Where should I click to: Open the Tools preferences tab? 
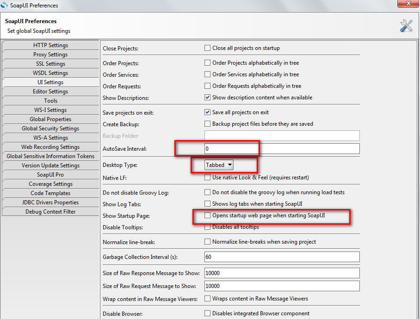(x=50, y=101)
